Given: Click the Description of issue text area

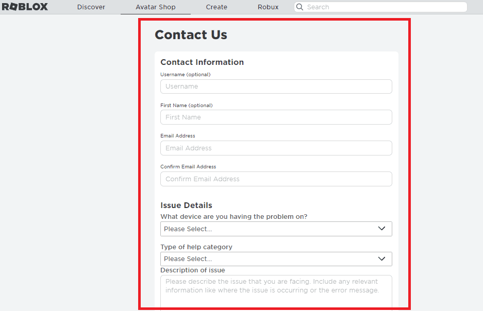Looking at the screenshot, I should pos(276,291).
